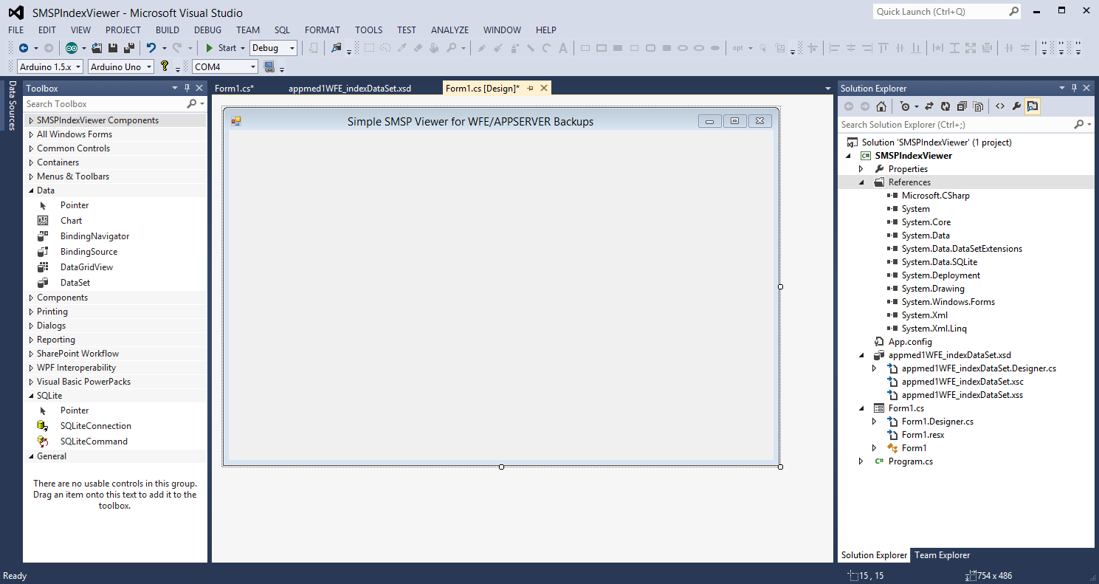Image resolution: width=1099 pixels, height=584 pixels.
Task: Open the FORMAT menu
Action: 323,30
